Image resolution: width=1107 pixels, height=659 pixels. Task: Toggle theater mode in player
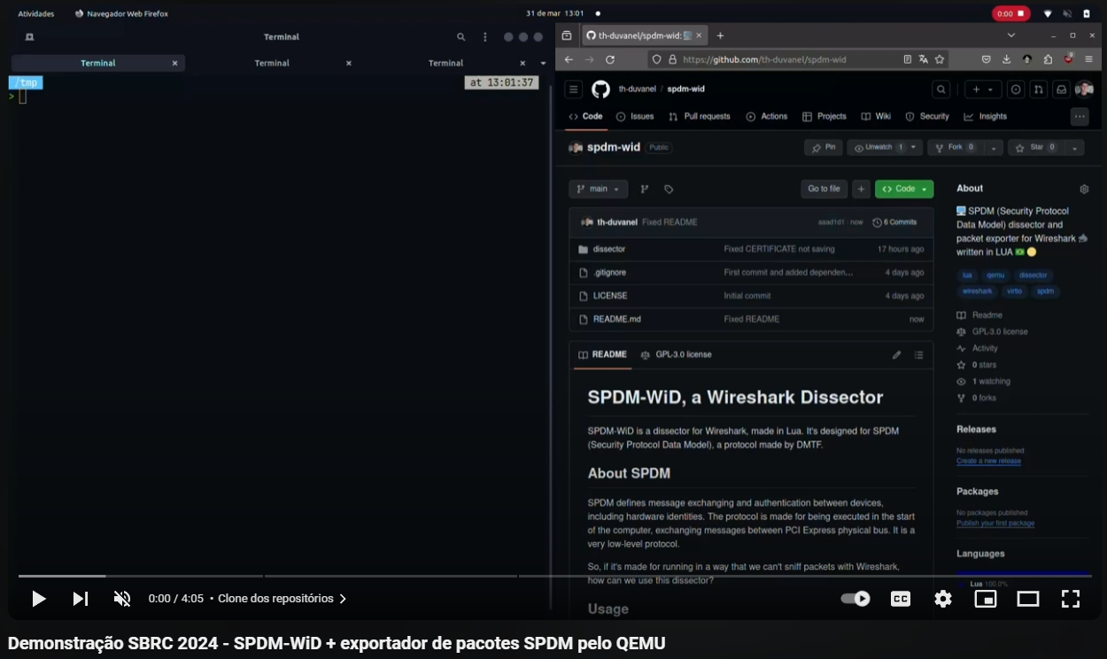tap(1028, 599)
